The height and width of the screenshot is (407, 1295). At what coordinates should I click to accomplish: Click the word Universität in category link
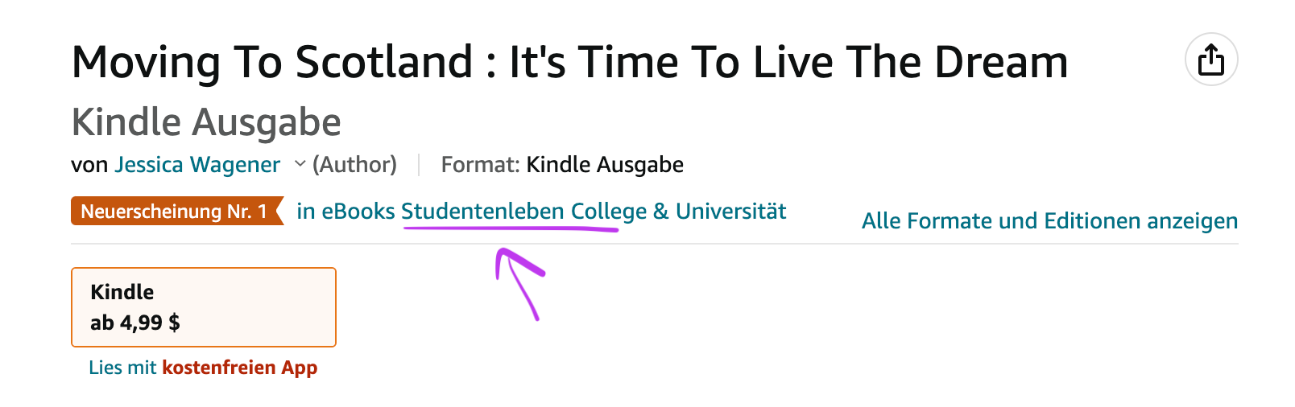[x=730, y=211]
